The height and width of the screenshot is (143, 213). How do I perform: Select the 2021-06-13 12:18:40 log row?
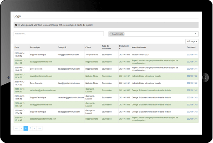point(106,119)
